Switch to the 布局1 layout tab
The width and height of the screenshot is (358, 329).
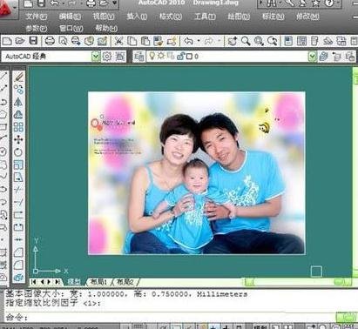pyautogui.click(x=99, y=282)
